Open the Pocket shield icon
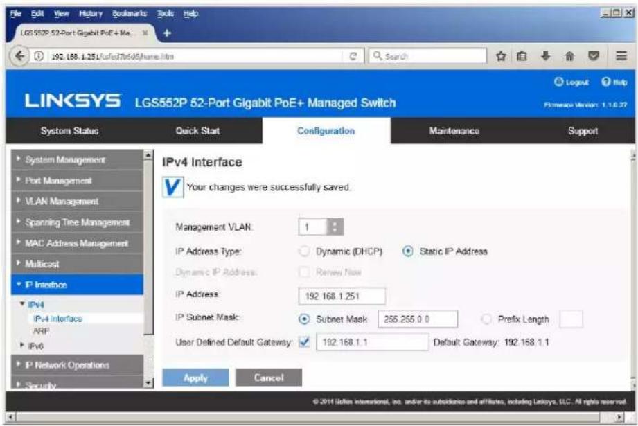 pyautogui.click(x=594, y=55)
